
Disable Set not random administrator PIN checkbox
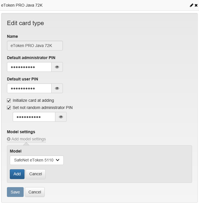(x=9, y=108)
